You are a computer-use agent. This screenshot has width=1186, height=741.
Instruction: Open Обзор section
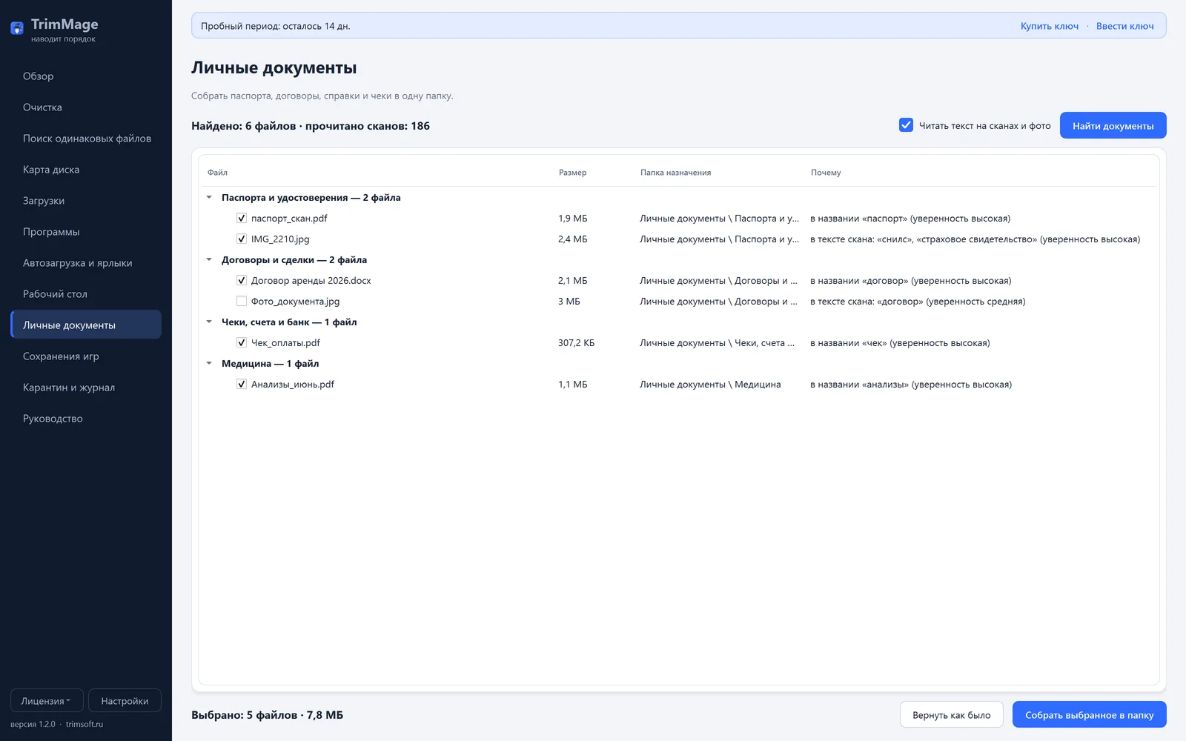point(86,76)
